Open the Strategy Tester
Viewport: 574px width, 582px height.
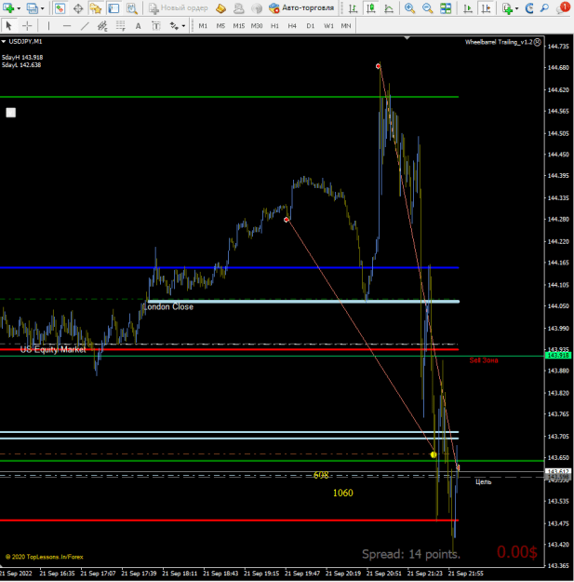pyautogui.click(x=132, y=8)
